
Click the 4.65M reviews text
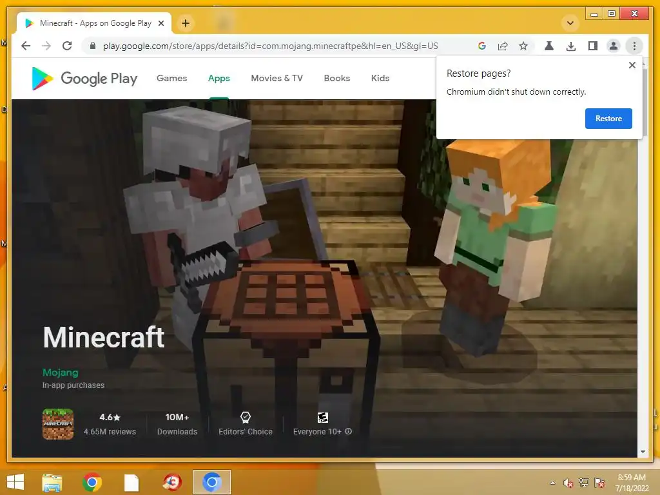tap(110, 431)
